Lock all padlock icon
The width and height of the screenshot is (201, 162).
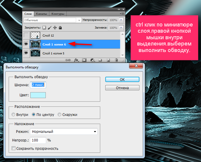[x=60, y=27]
